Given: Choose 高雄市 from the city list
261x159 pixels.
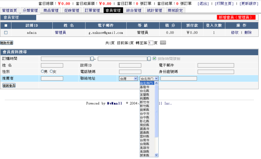Looking at the screenshot, I should (x=144, y=148).
